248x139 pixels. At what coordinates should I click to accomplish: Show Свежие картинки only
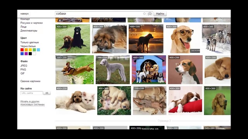[30, 81]
